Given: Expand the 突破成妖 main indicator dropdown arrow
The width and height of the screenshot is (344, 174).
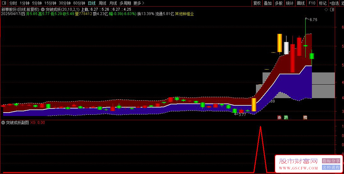Looking at the screenshot, I should pyautogui.click(x=43, y=10).
